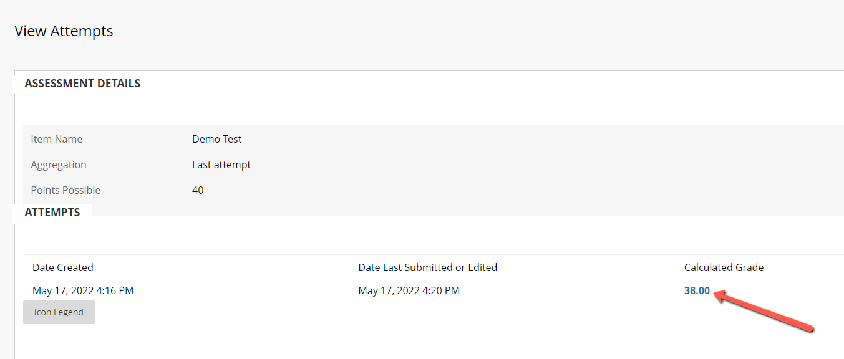Click the ATTEMPTS section heading
This screenshot has width=844, height=359.
[x=52, y=213]
